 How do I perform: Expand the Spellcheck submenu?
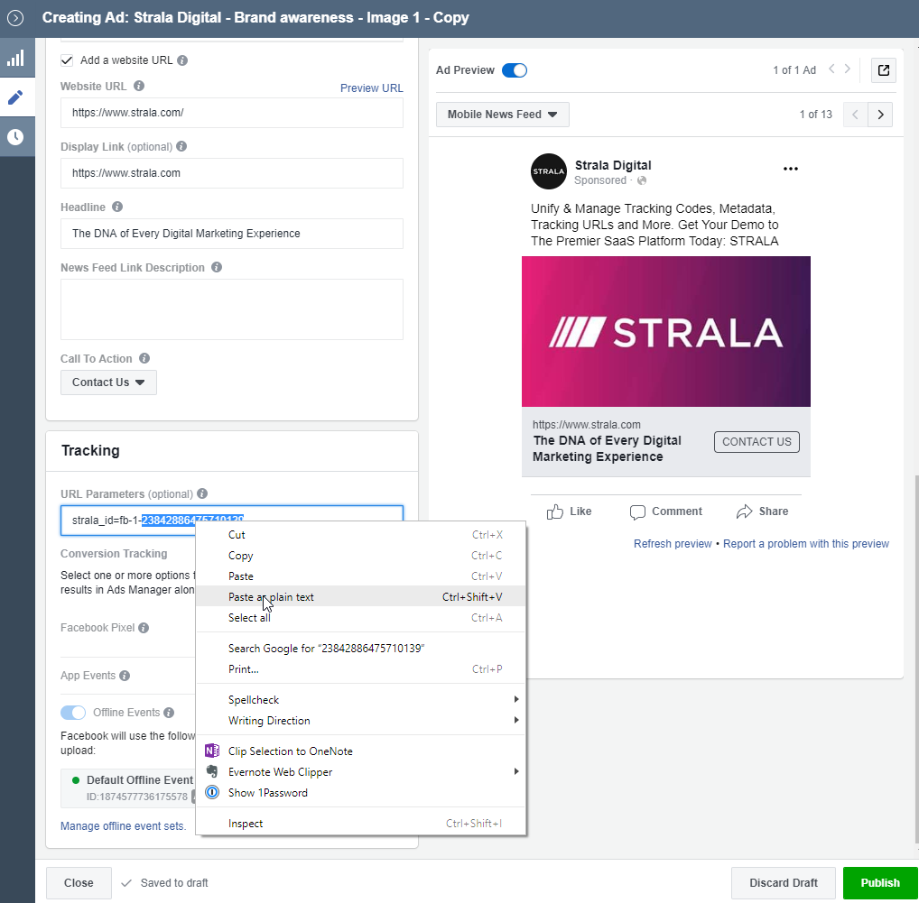point(361,700)
